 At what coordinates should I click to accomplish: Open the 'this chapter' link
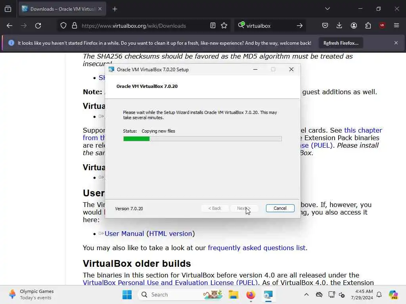tap(363, 130)
